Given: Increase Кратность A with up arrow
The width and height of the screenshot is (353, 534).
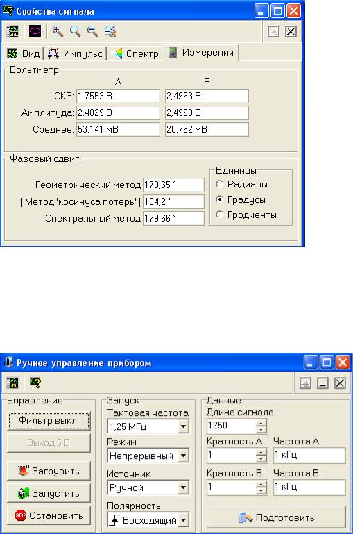Looking at the screenshot, I should click(x=261, y=452).
